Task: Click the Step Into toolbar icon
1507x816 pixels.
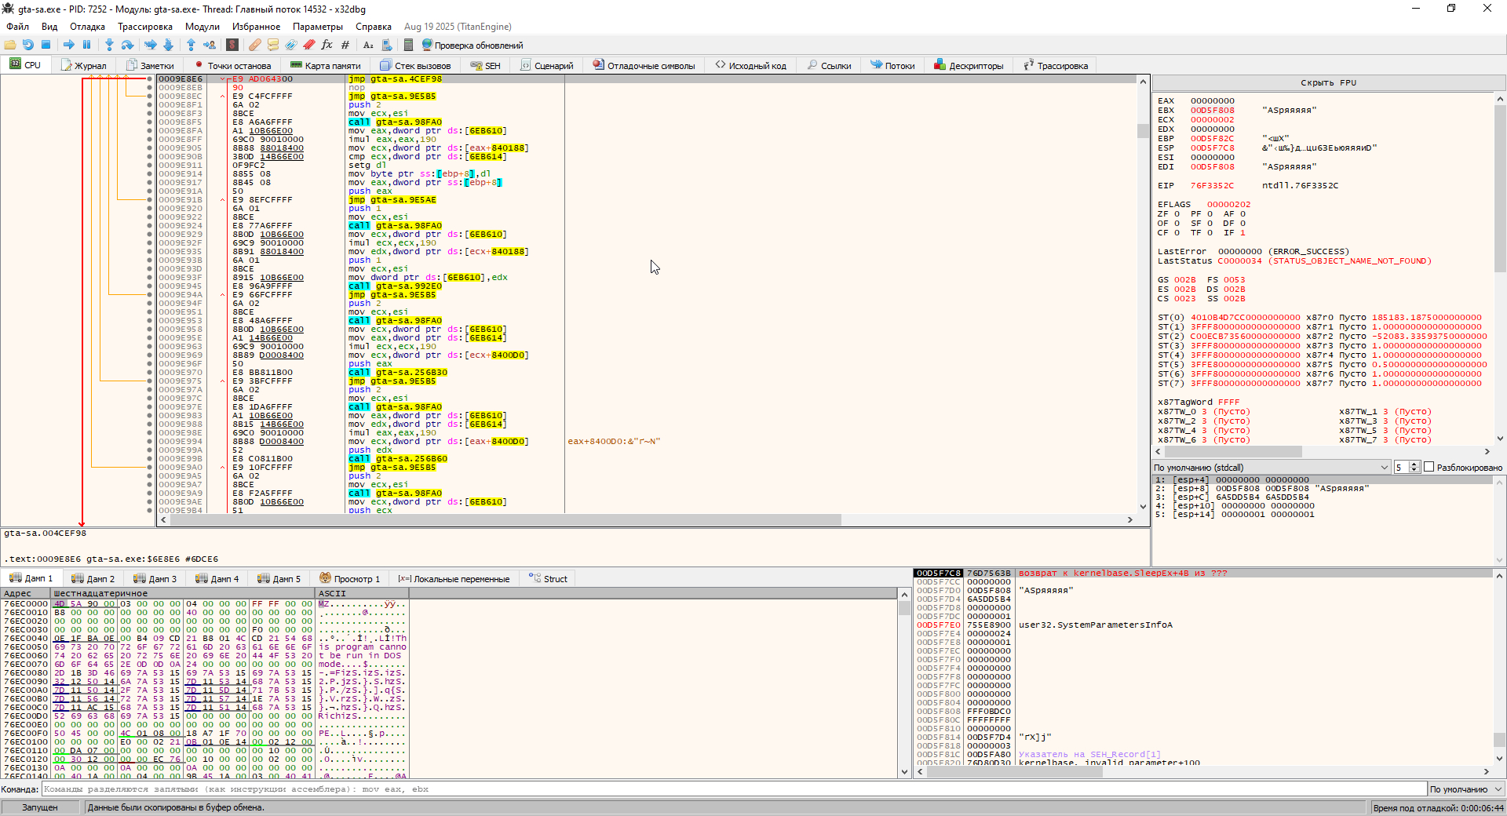Action: 109,45
